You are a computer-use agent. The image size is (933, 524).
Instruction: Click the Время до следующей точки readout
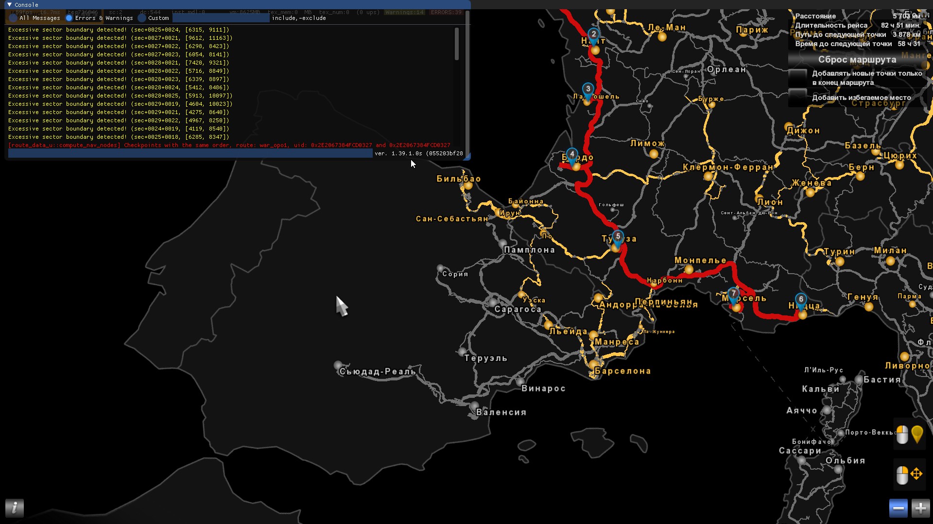pos(858,44)
